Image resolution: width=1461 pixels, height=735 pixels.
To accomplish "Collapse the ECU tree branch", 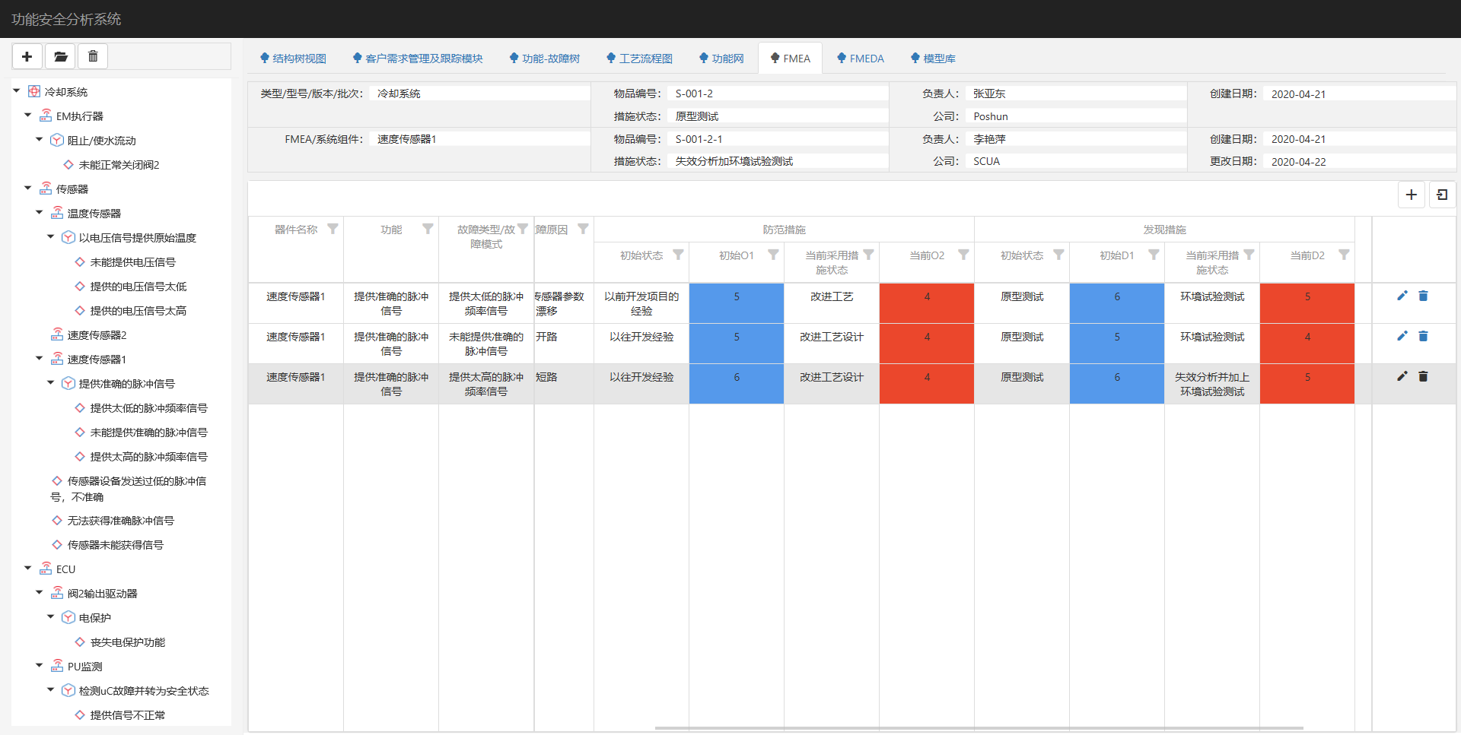I will coord(28,569).
